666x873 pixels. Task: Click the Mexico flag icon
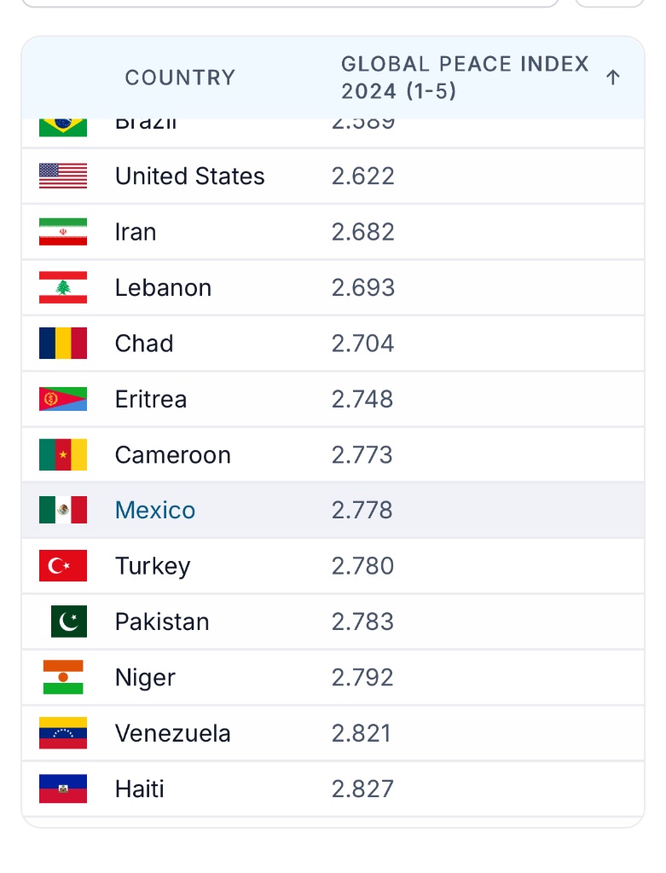point(63,511)
